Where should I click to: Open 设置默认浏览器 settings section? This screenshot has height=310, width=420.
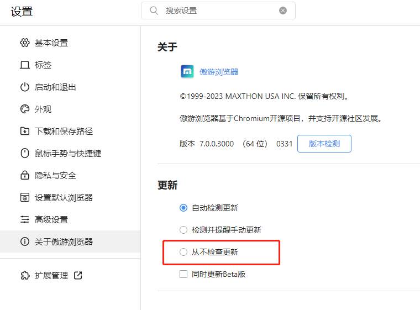click(x=70, y=197)
